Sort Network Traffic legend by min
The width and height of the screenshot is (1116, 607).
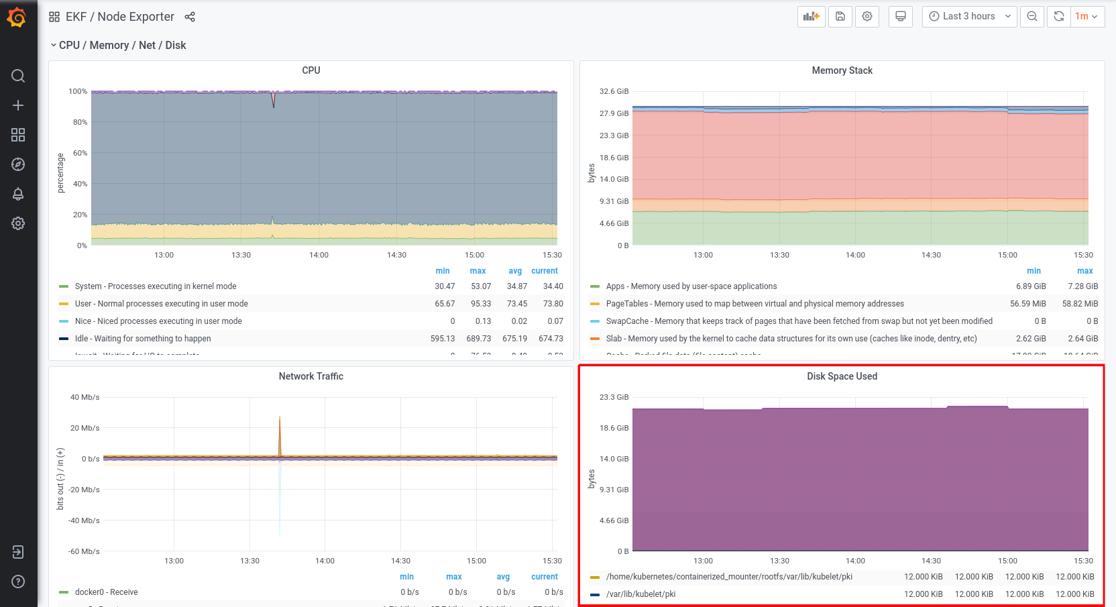coord(407,577)
